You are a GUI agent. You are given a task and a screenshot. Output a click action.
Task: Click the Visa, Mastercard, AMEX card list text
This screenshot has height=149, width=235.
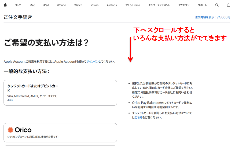[x=32, y=98]
